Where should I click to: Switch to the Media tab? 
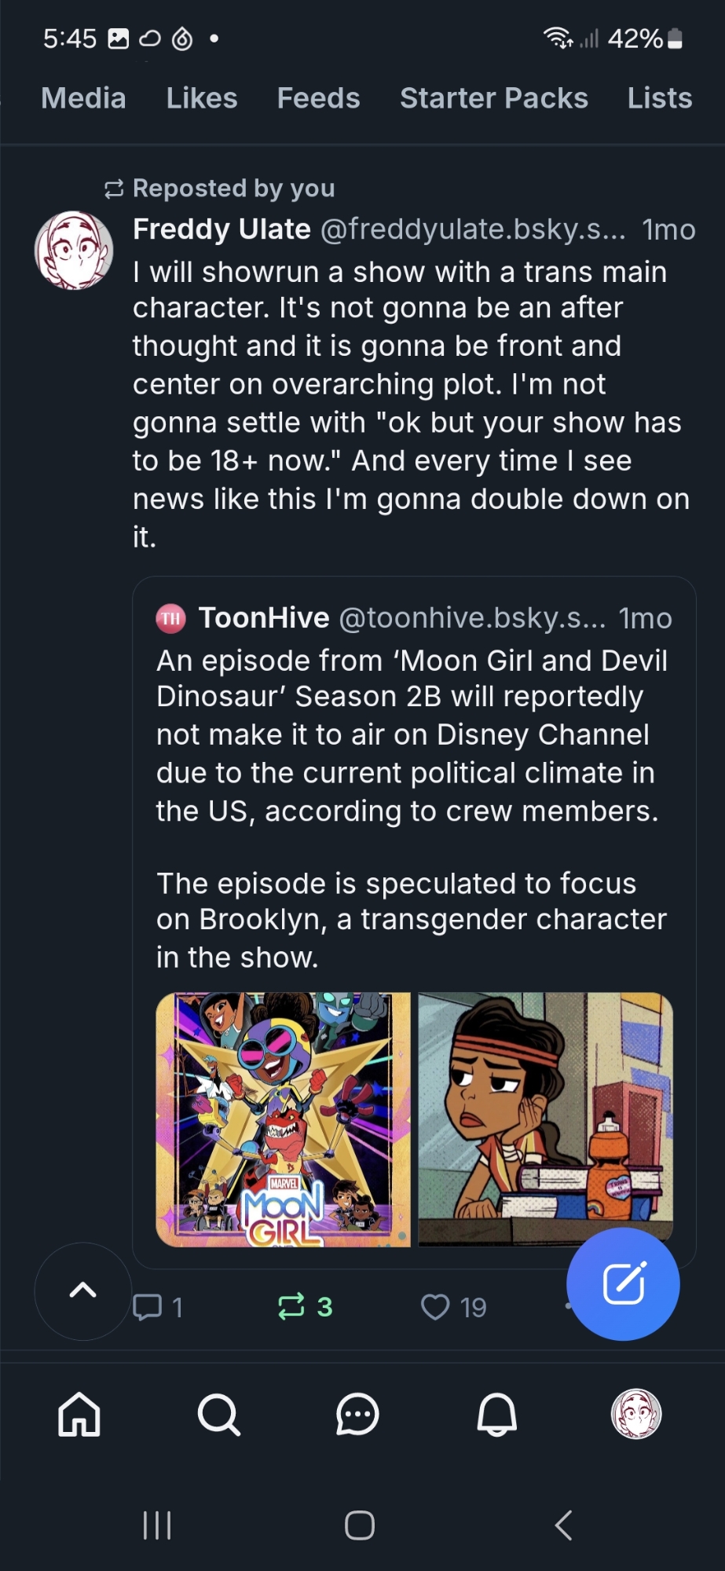click(x=83, y=98)
